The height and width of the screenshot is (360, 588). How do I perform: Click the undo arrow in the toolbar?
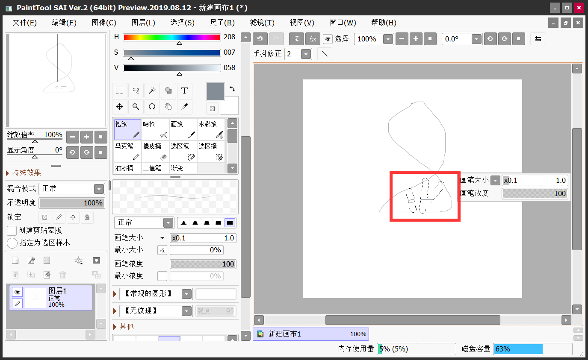pos(260,39)
